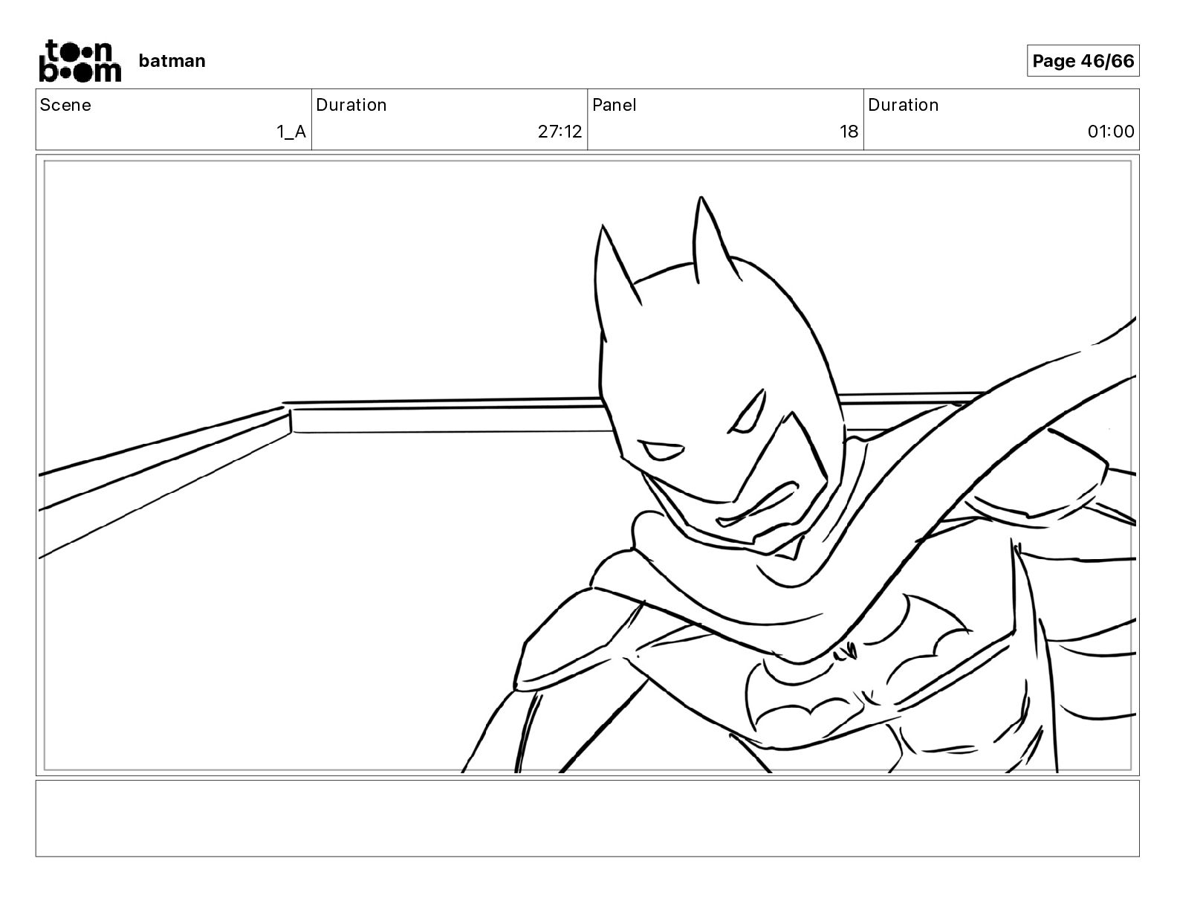
Task: Select the 'batman' project title text
Action: coord(172,61)
